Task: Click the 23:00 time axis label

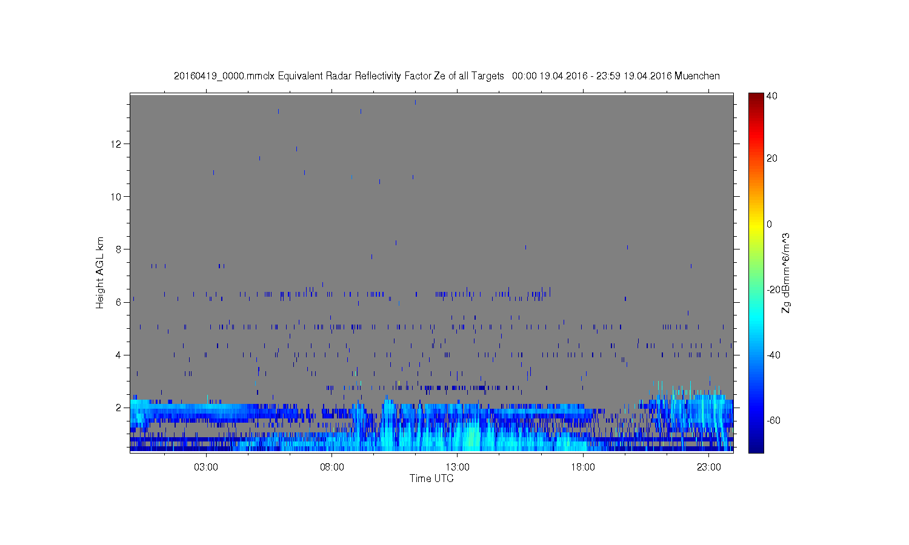Action: (709, 467)
